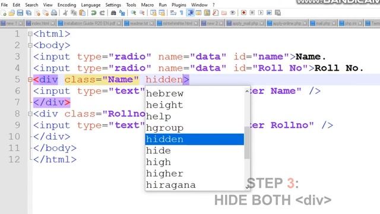Choose 'hidden' in the autocomplete list
The image size is (380, 214).
194,139
